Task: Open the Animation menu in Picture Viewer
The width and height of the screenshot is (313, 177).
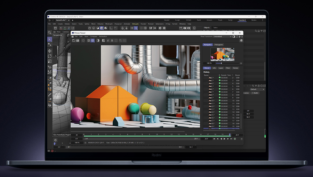Action: (103, 37)
